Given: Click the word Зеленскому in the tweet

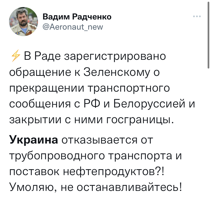Looking at the screenshot, I should click(x=117, y=72).
